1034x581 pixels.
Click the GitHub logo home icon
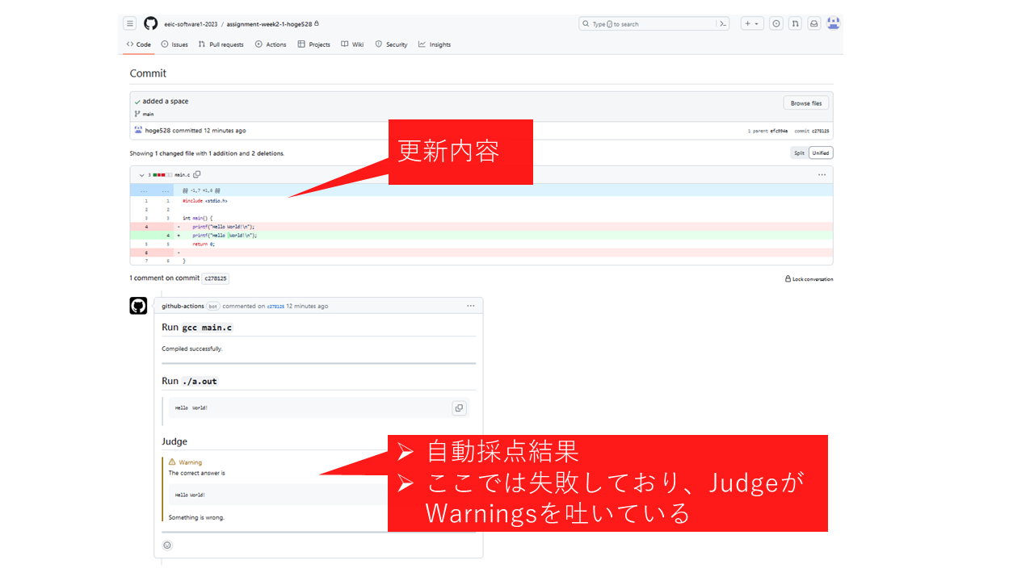(150, 23)
